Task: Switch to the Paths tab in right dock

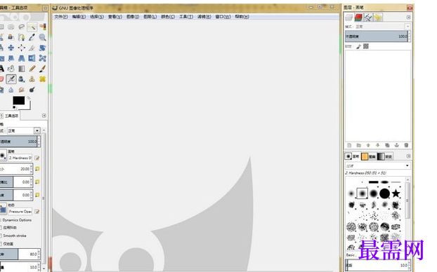Action: click(368, 18)
